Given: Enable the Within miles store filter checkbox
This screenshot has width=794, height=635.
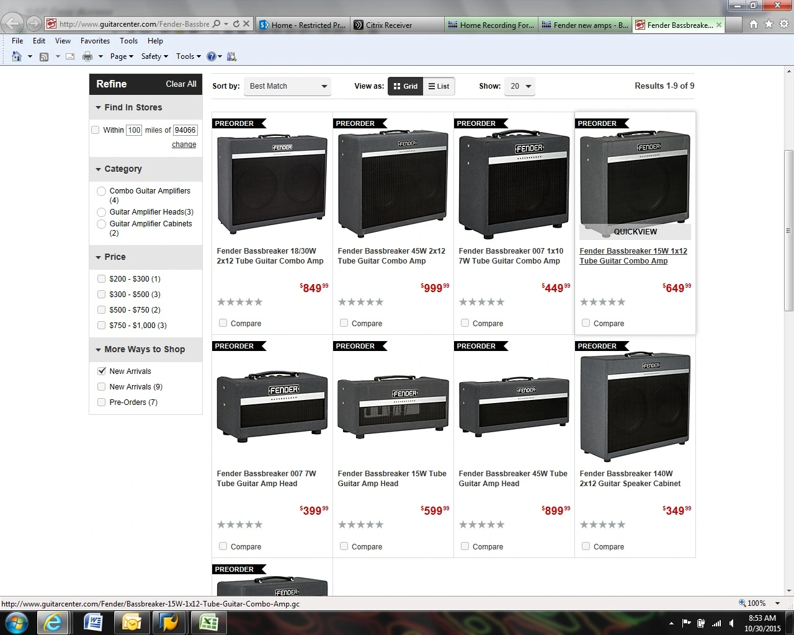Looking at the screenshot, I should click(96, 130).
